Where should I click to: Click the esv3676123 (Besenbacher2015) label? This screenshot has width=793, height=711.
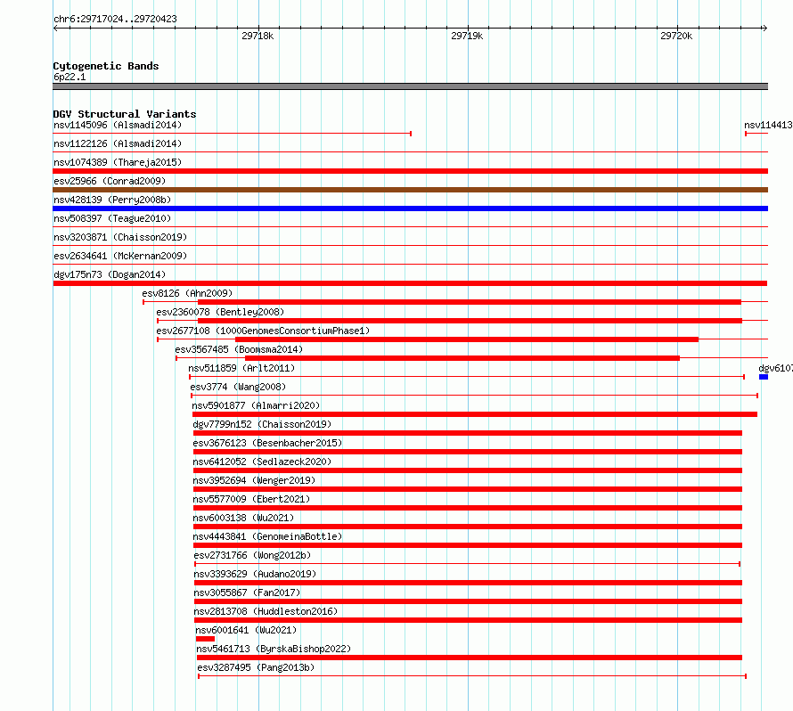pyautogui.click(x=267, y=443)
